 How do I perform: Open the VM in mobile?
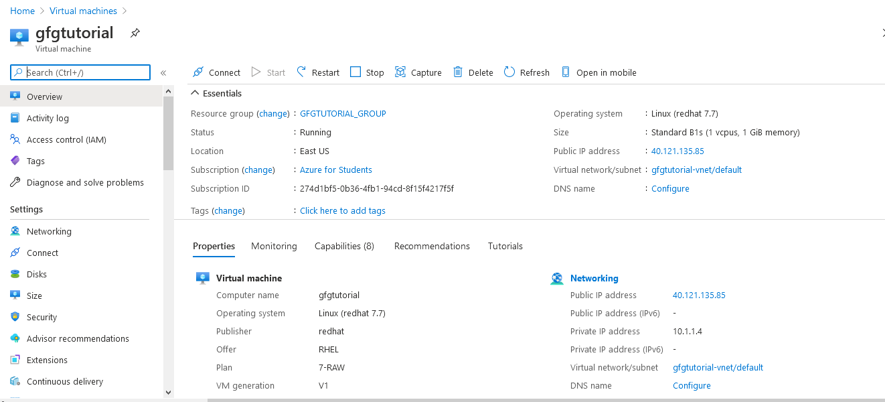pos(598,72)
